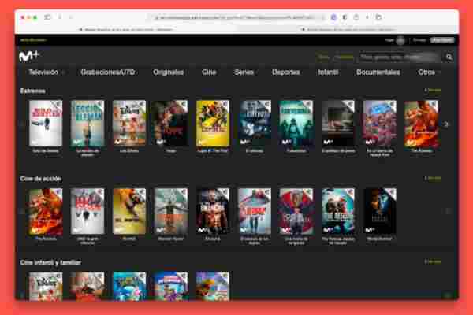Open the white poster in Cine de acción row

pyautogui.click(x=88, y=211)
